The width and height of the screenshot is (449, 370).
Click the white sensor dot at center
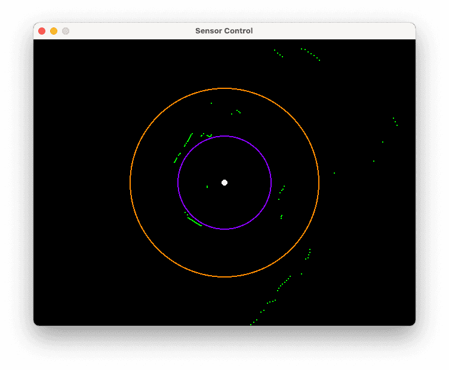224,183
